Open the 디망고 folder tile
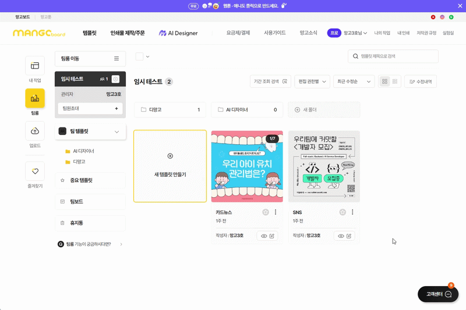This screenshot has height=310, width=466. point(170,110)
